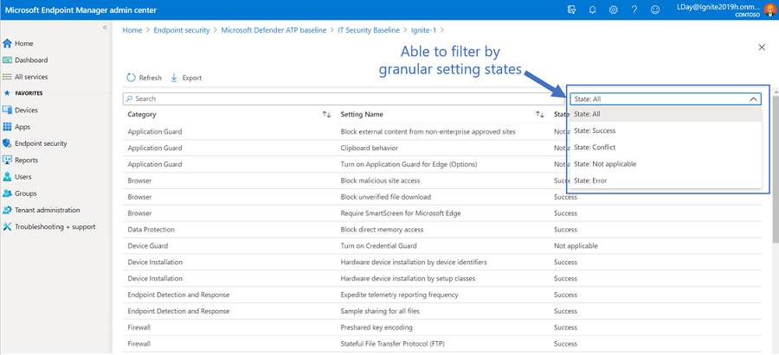This screenshot has height=355, width=779.
Task: Open the Groups icon in sidebar
Action: click(x=8, y=193)
